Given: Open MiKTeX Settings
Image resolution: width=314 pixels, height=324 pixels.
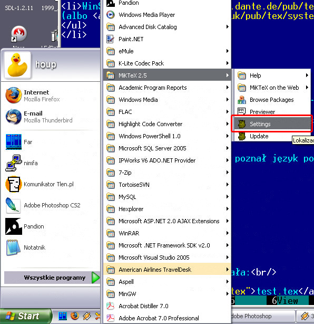Looking at the screenshot, I should (272, 124).
